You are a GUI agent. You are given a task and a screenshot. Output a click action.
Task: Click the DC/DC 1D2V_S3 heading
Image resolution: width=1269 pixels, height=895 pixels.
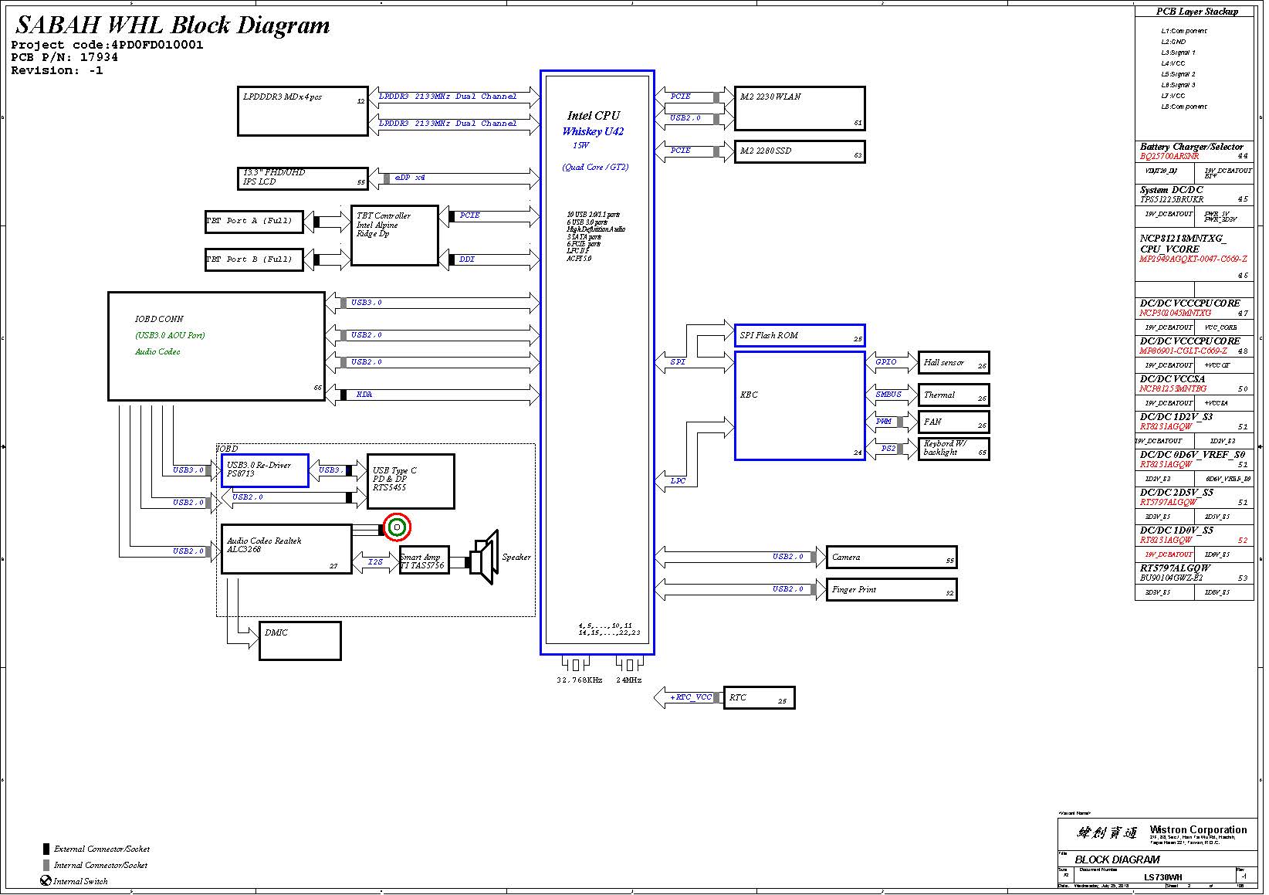(1176, 417)
